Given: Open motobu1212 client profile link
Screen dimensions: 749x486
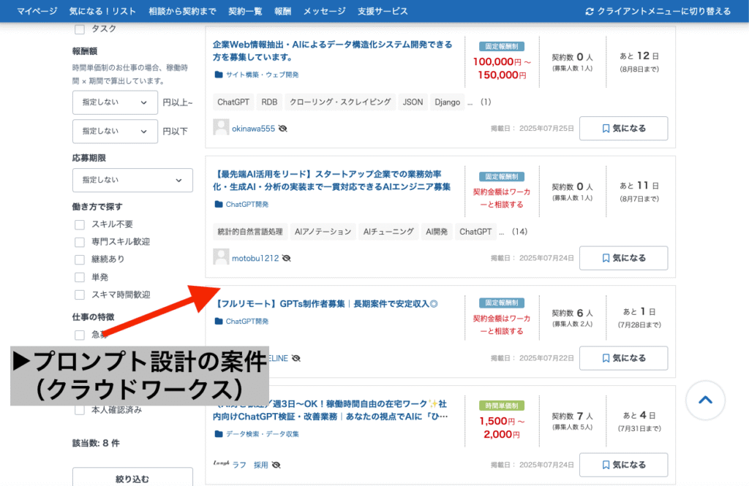Looking at the screenshot, I should coord(255,258).
